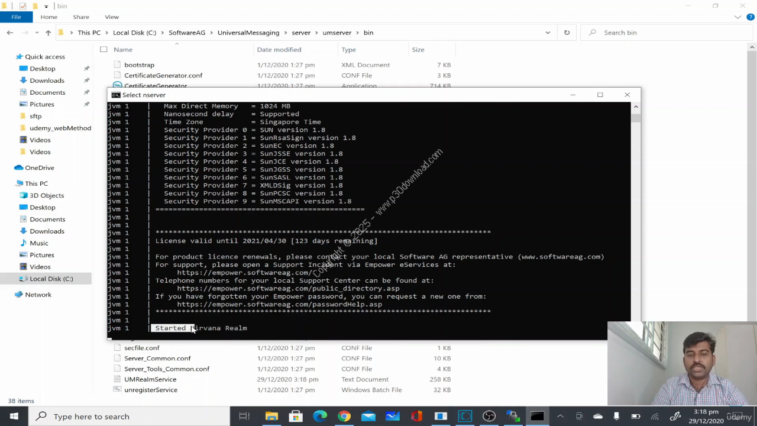
Task: Open 3D Objects under This PC
Action: [x=47, y=195]
